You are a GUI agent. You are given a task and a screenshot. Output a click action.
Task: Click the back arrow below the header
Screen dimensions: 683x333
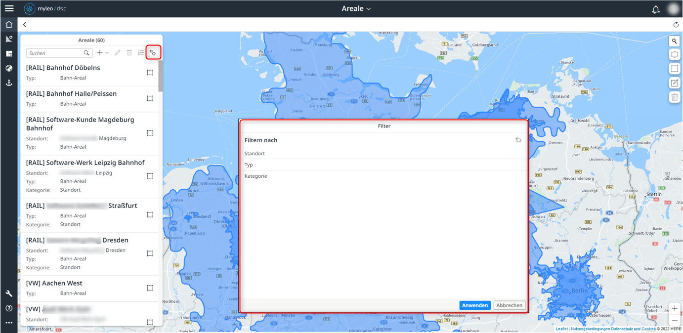[x=25, y=24]
